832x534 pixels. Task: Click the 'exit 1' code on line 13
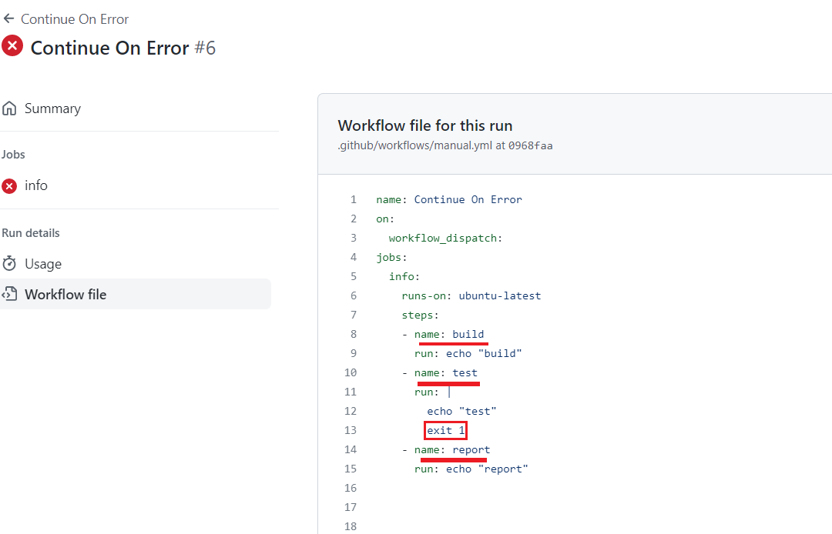coord(446,430)
